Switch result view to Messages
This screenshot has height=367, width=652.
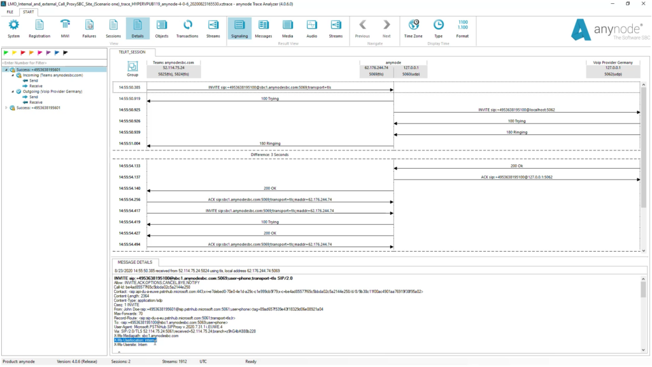[263, 28]
